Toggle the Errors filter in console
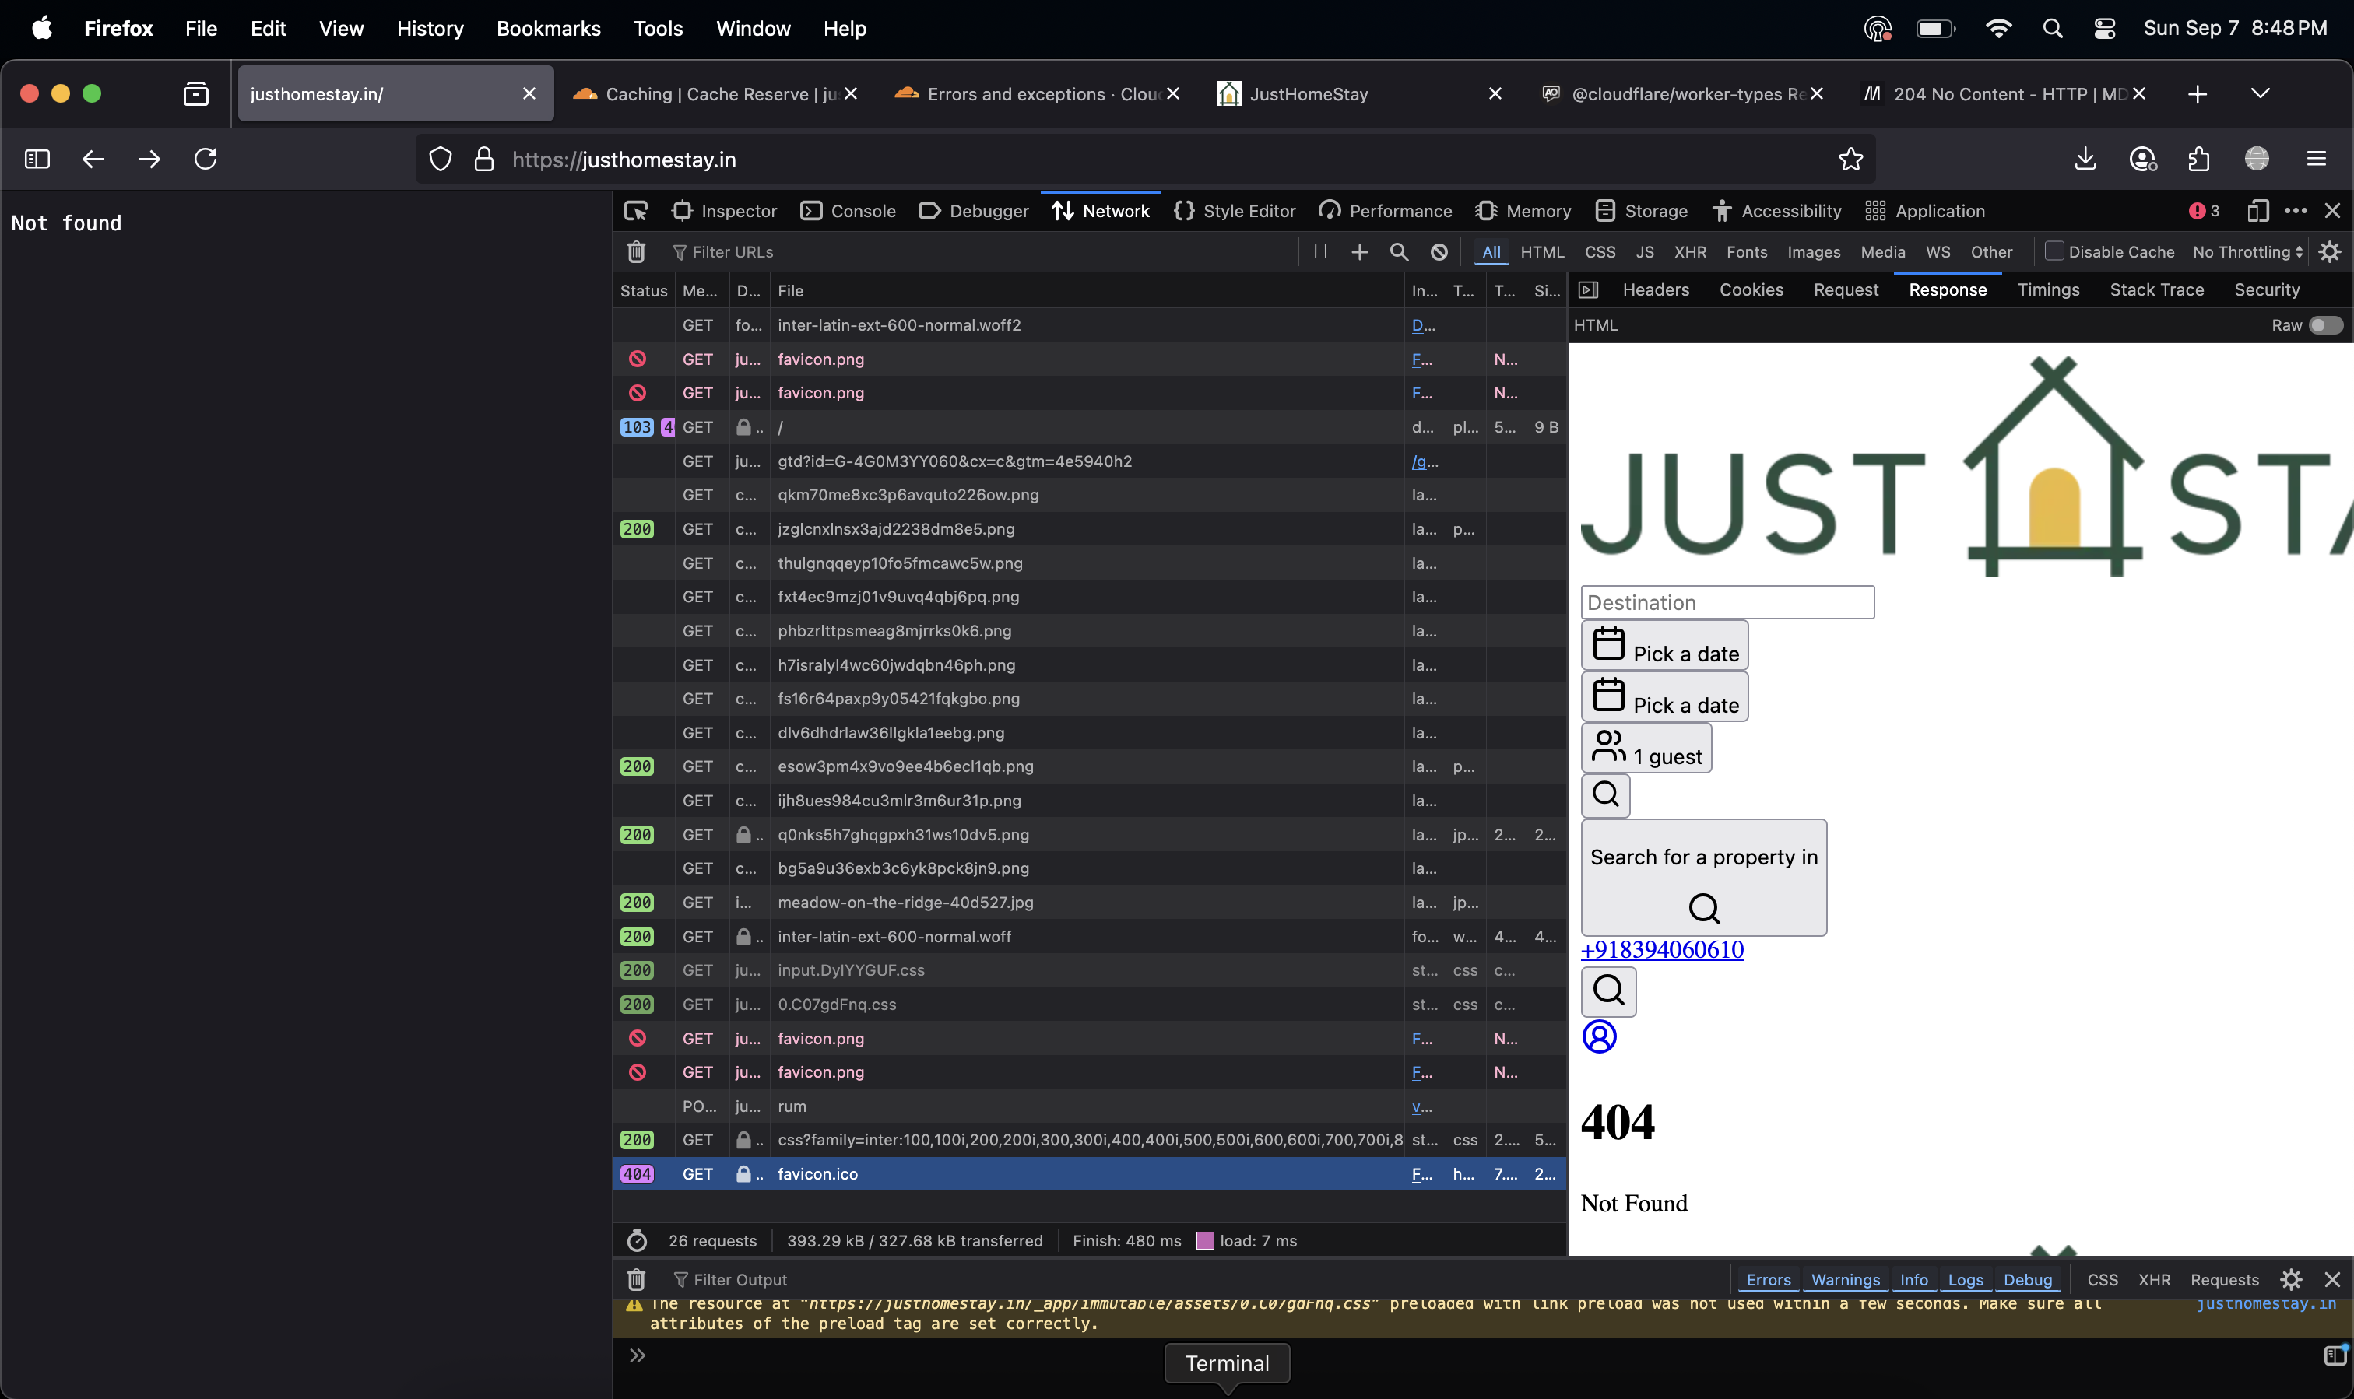 [x=1767, y=1279]
